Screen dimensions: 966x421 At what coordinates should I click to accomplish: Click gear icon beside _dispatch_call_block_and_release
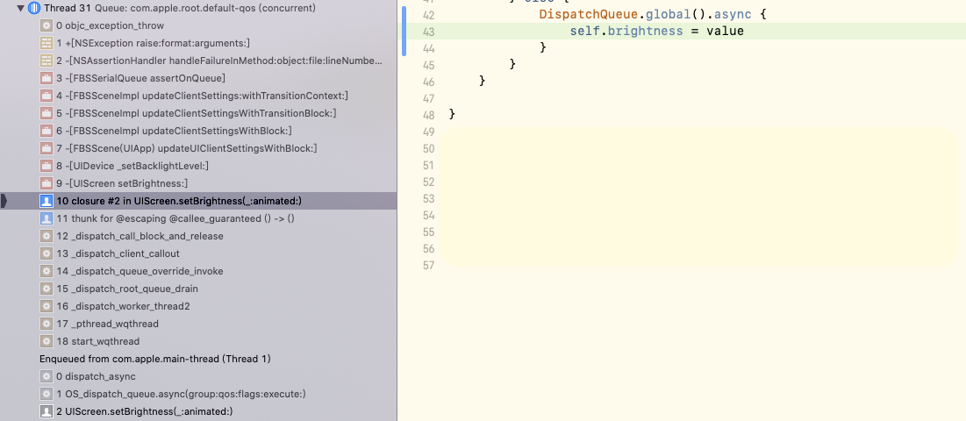(x=47, y=236)
